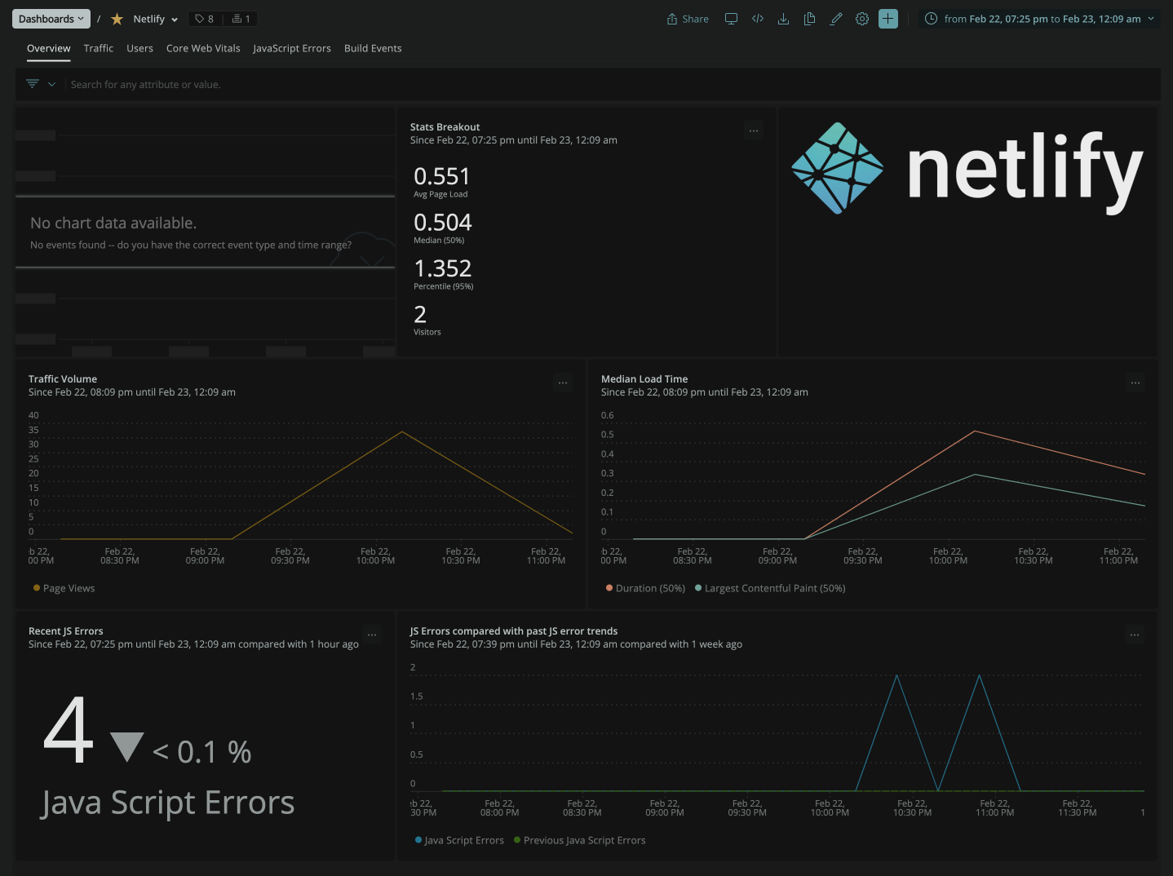Click the big 4 JavaScript errors count
Image resolution: width=1173 pixels, height=876 pixels.
[69, 730]
